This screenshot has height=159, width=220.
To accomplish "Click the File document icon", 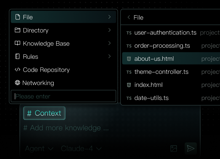I will (17, 17).
